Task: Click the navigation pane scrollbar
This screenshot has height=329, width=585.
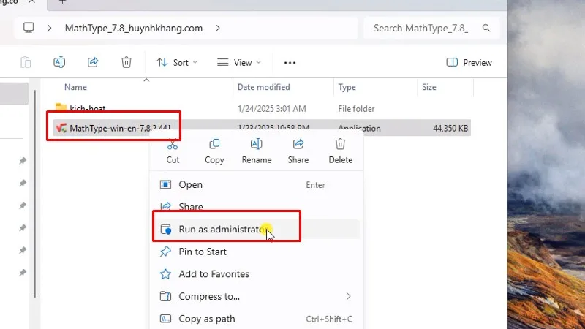Action: (x=35, y=194)
